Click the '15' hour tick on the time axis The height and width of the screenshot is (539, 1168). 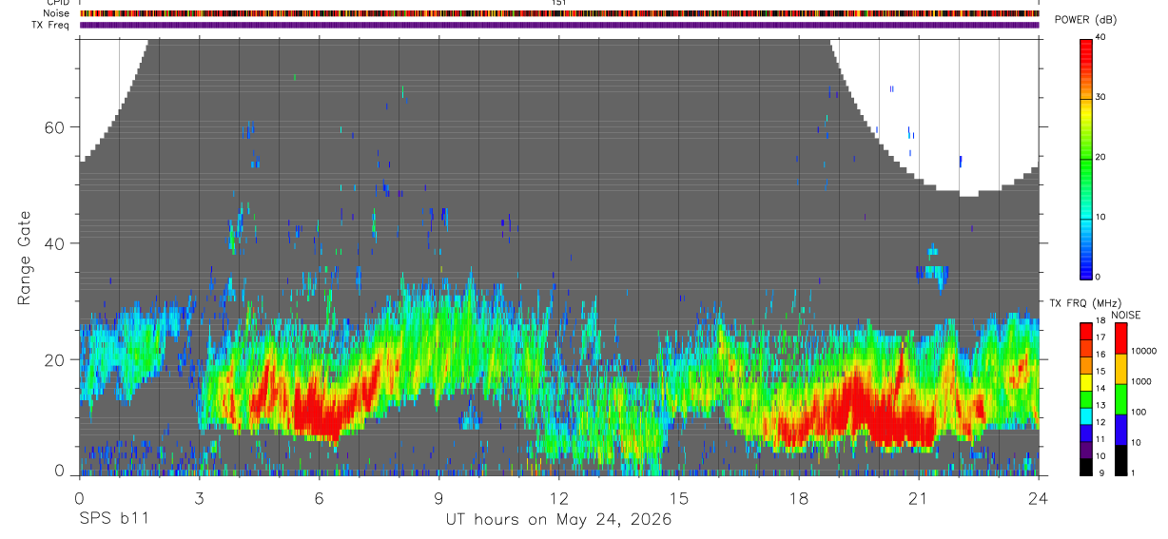[679, 497]
